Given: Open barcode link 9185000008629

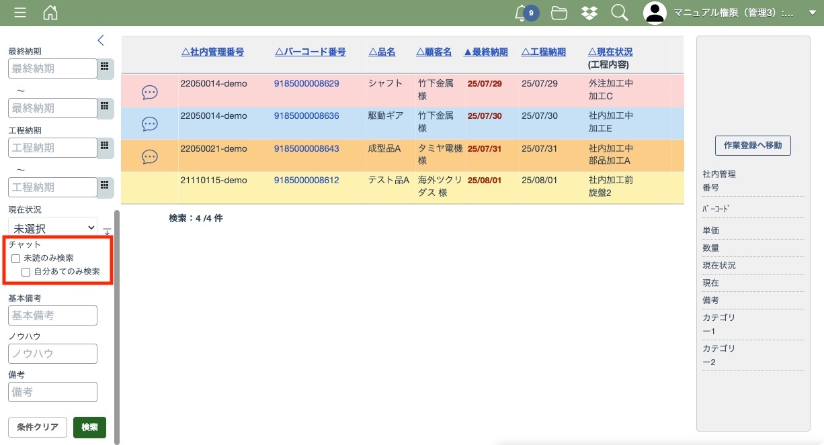Looking at the screenshot, I should (306, 84).
